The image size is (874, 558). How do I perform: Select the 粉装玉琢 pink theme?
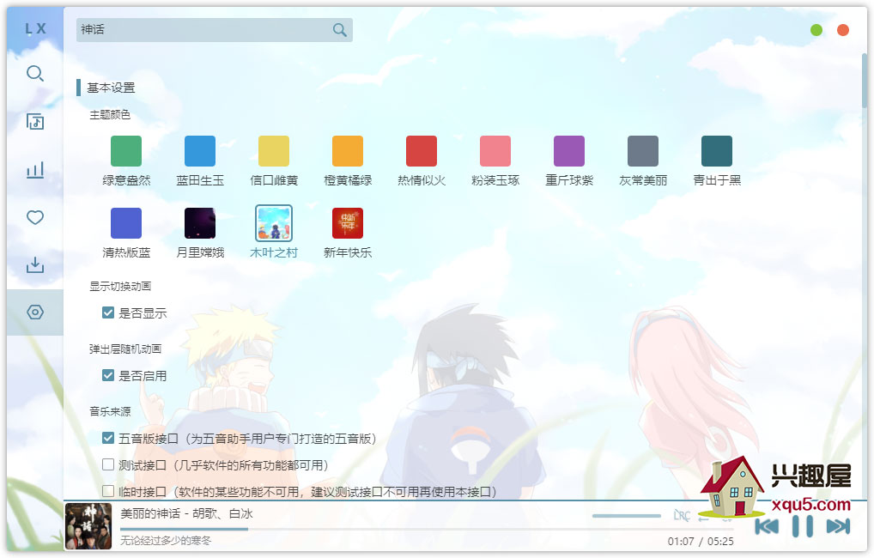point(495,151)
